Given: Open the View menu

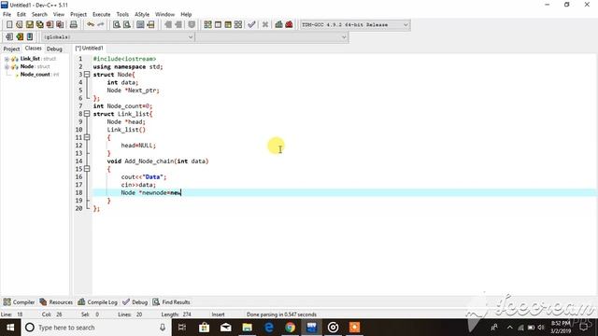Looking at the screenshot, I should 58,15.
